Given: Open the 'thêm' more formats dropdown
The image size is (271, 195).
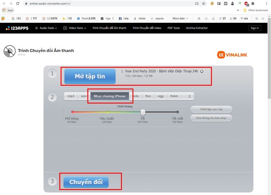Looking at the screenshot, I should coord(180,96).
